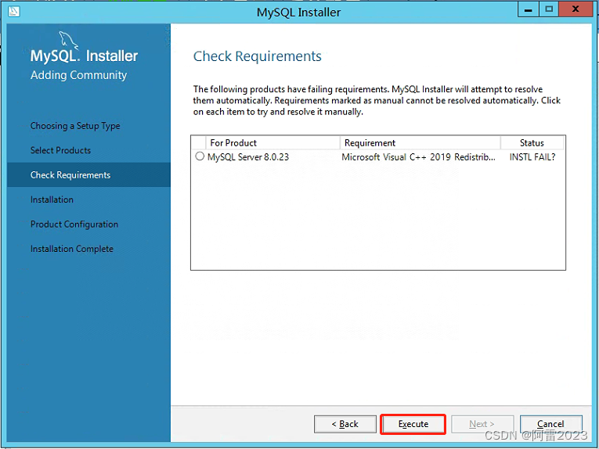Click the MySQL Installer title bar icon

pos(14,11)
